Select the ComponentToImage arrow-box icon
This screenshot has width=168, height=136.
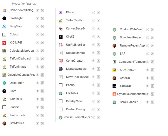(x=114, y=62)
